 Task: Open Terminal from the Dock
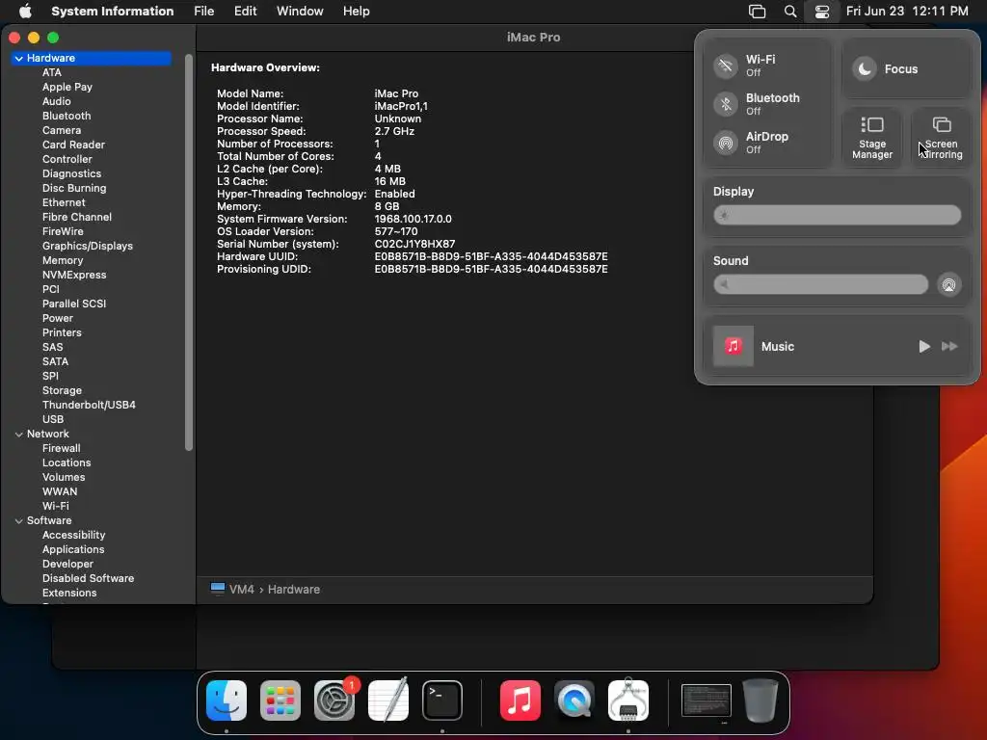click(442, 700)
